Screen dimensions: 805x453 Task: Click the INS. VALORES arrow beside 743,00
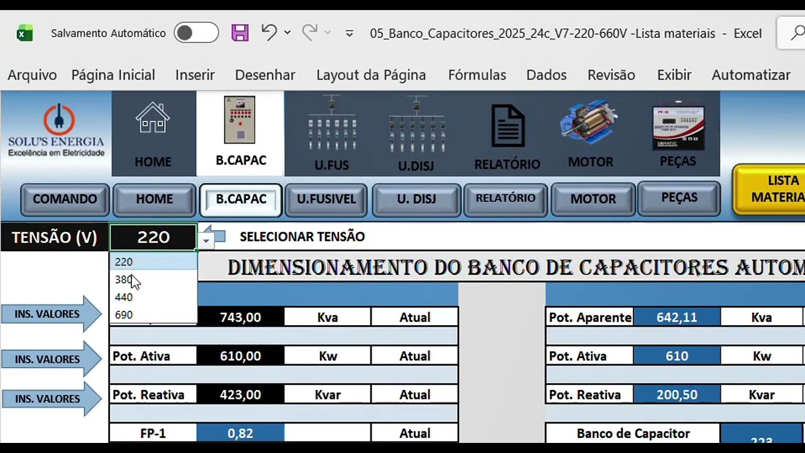(x=52, y=314)
